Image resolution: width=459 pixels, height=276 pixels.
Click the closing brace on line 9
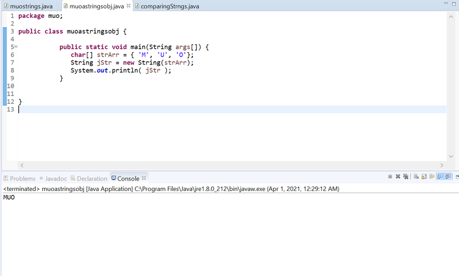point(61,78)
